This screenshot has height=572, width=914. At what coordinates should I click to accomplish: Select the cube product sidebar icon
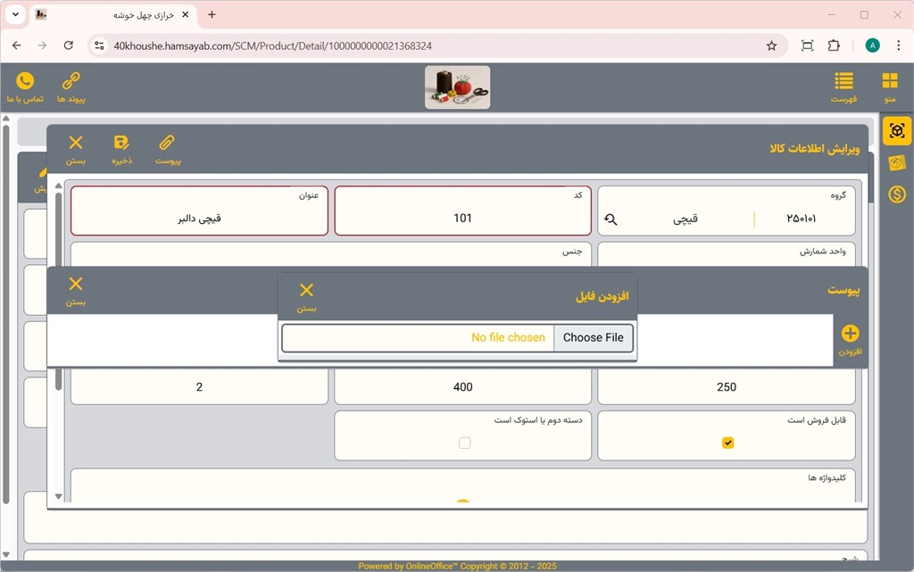[x=897, y=131]
